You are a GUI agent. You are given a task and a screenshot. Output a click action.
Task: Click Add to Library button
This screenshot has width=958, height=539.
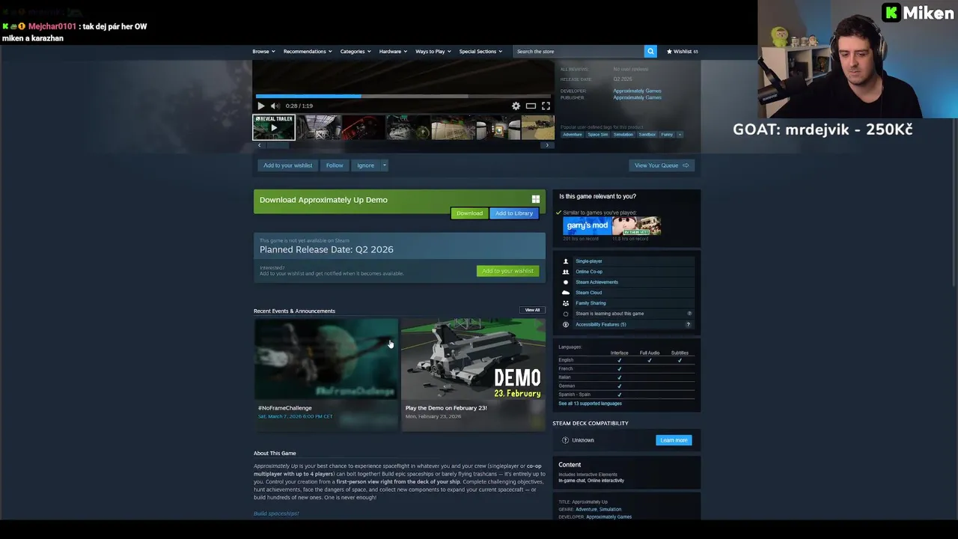tap(514, 213)
